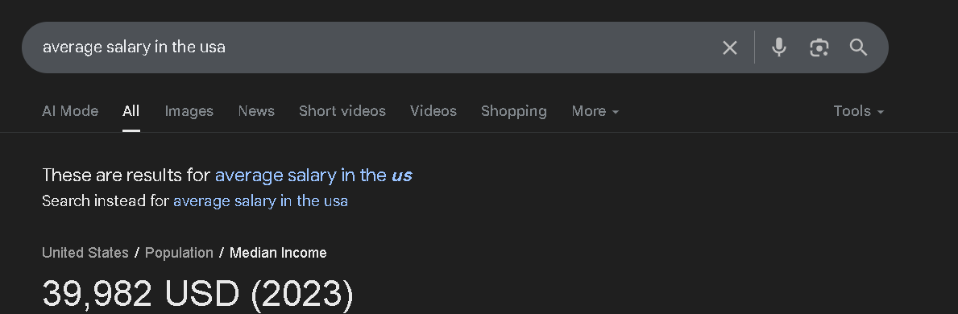The image size is (958, 314).
Task: Switch to AI Mode tab
Action: click(70, 111)
